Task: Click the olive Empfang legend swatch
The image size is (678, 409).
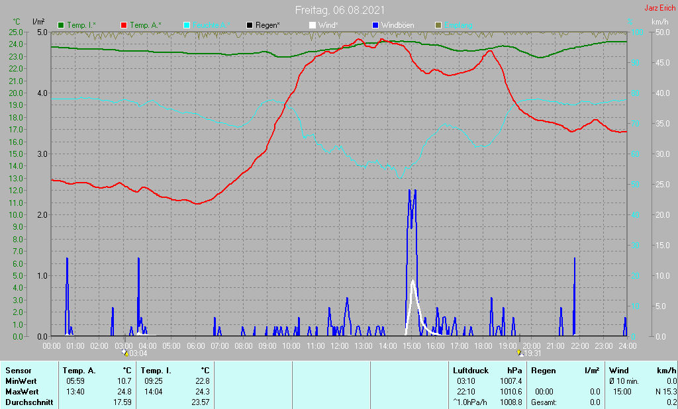Action: 438,26
